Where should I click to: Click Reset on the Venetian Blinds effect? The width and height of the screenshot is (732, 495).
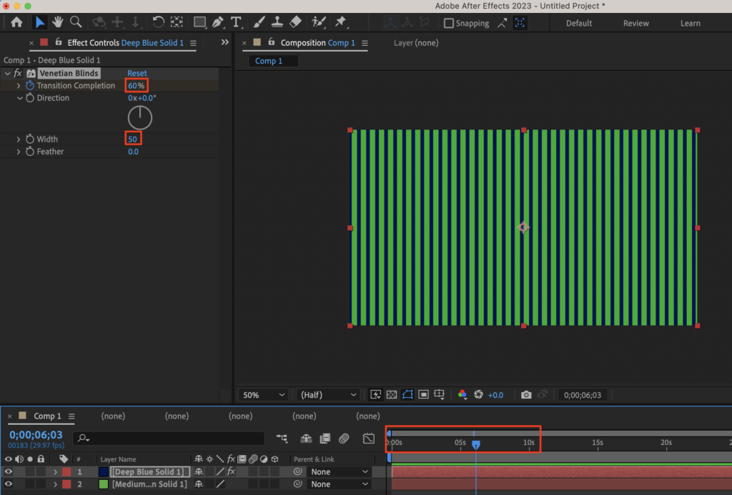coord(136,73)
